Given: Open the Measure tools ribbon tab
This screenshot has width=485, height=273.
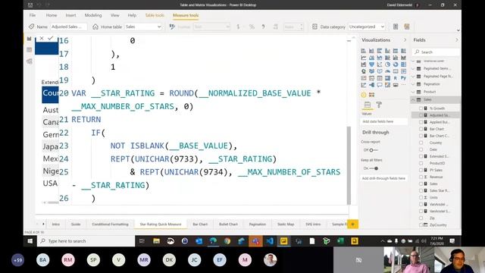Looking at the screenshot, I should coord(186,15).
